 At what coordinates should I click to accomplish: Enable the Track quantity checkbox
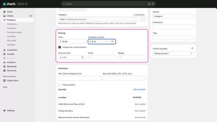[60, 85]
